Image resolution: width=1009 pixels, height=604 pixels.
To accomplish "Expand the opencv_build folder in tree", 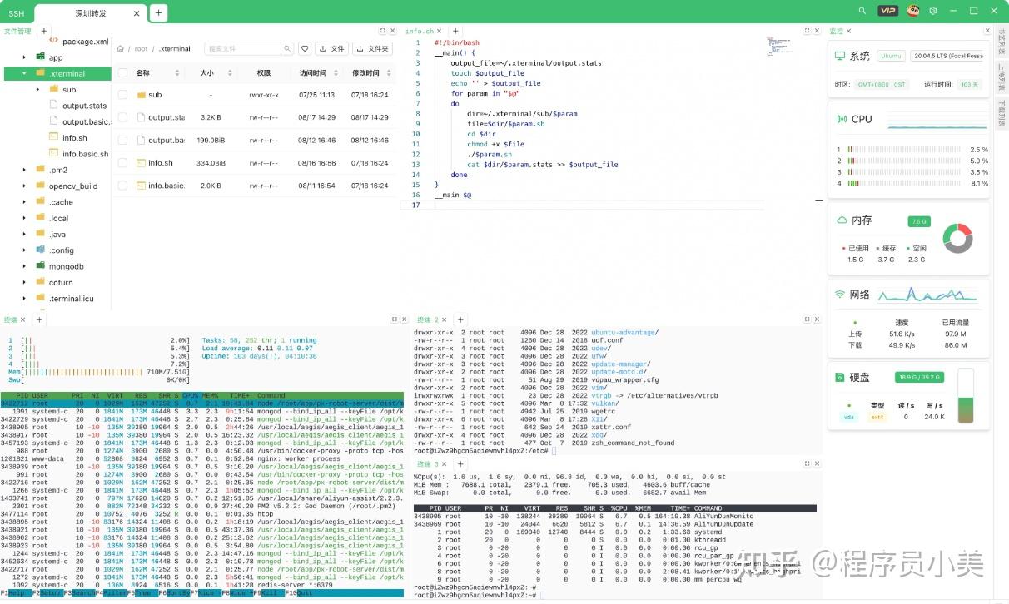I will [x=24, y=186].
